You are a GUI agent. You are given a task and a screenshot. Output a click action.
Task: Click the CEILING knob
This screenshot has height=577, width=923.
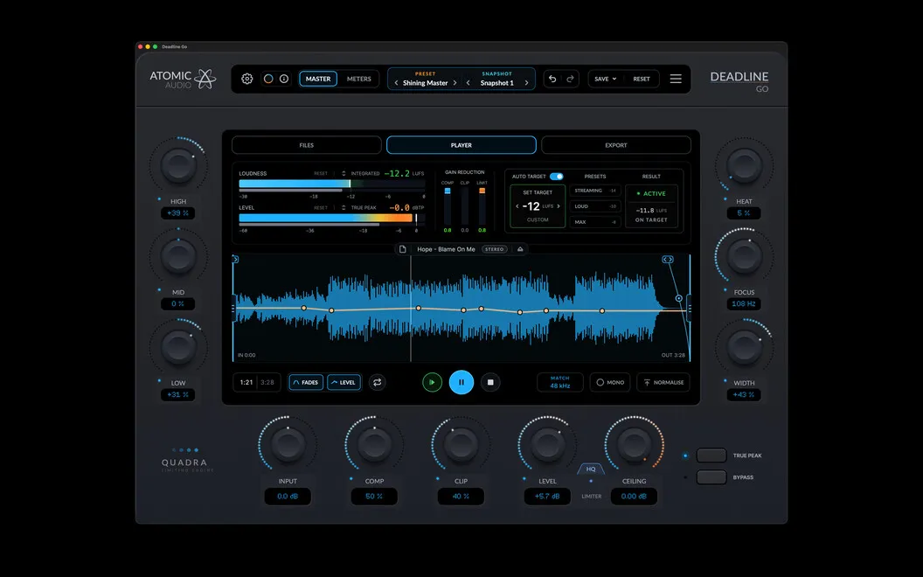pyautogui.click(x=634, y=444)
